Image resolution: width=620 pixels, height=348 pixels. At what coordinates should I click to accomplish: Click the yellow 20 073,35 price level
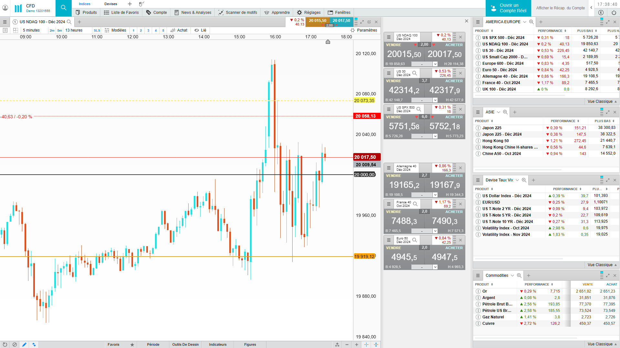(x=364, y=101)
